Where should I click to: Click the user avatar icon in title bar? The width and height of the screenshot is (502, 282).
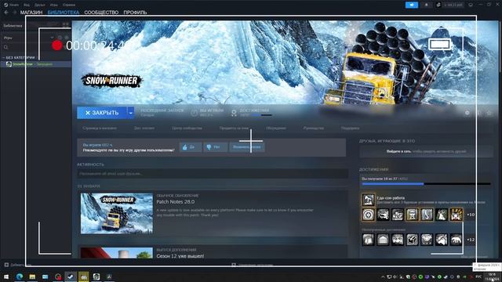click(438, 5)
